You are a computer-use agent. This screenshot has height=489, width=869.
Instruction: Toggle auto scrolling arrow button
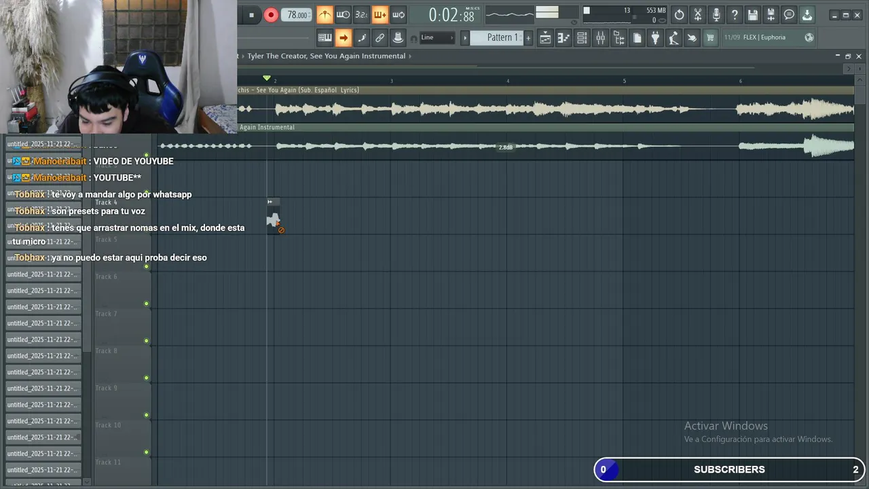click(343, 37)
